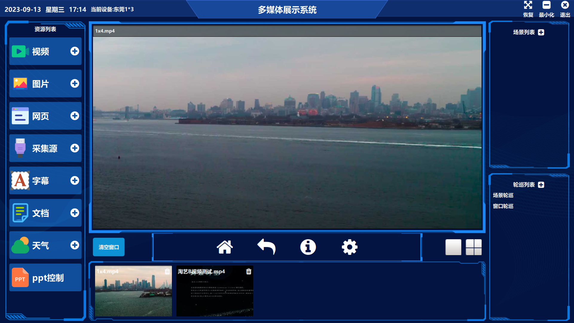
Task: Click the 清空窗口 button
Action: click(x=109, y=247)
